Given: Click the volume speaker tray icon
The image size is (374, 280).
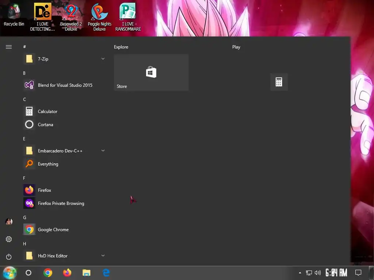Looking at the screenshot, I should pos(317,273).
